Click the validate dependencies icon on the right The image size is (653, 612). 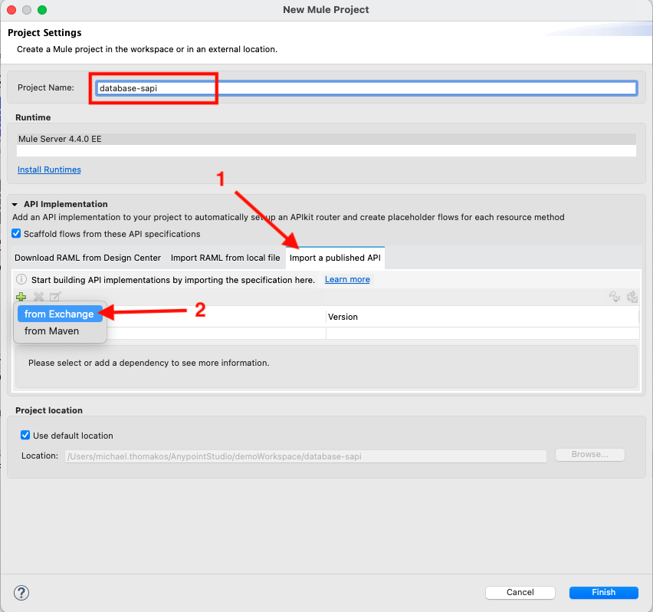tap(632, 297)
